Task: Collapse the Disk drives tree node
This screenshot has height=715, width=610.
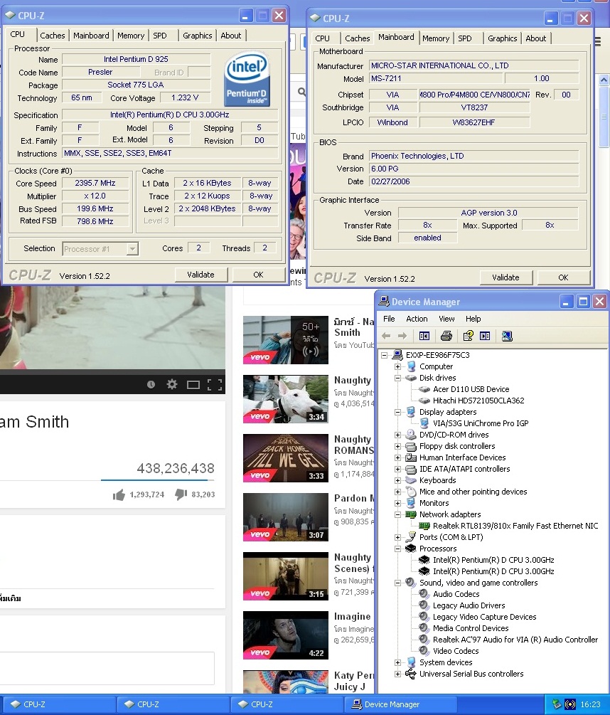Action: point(398,378)
